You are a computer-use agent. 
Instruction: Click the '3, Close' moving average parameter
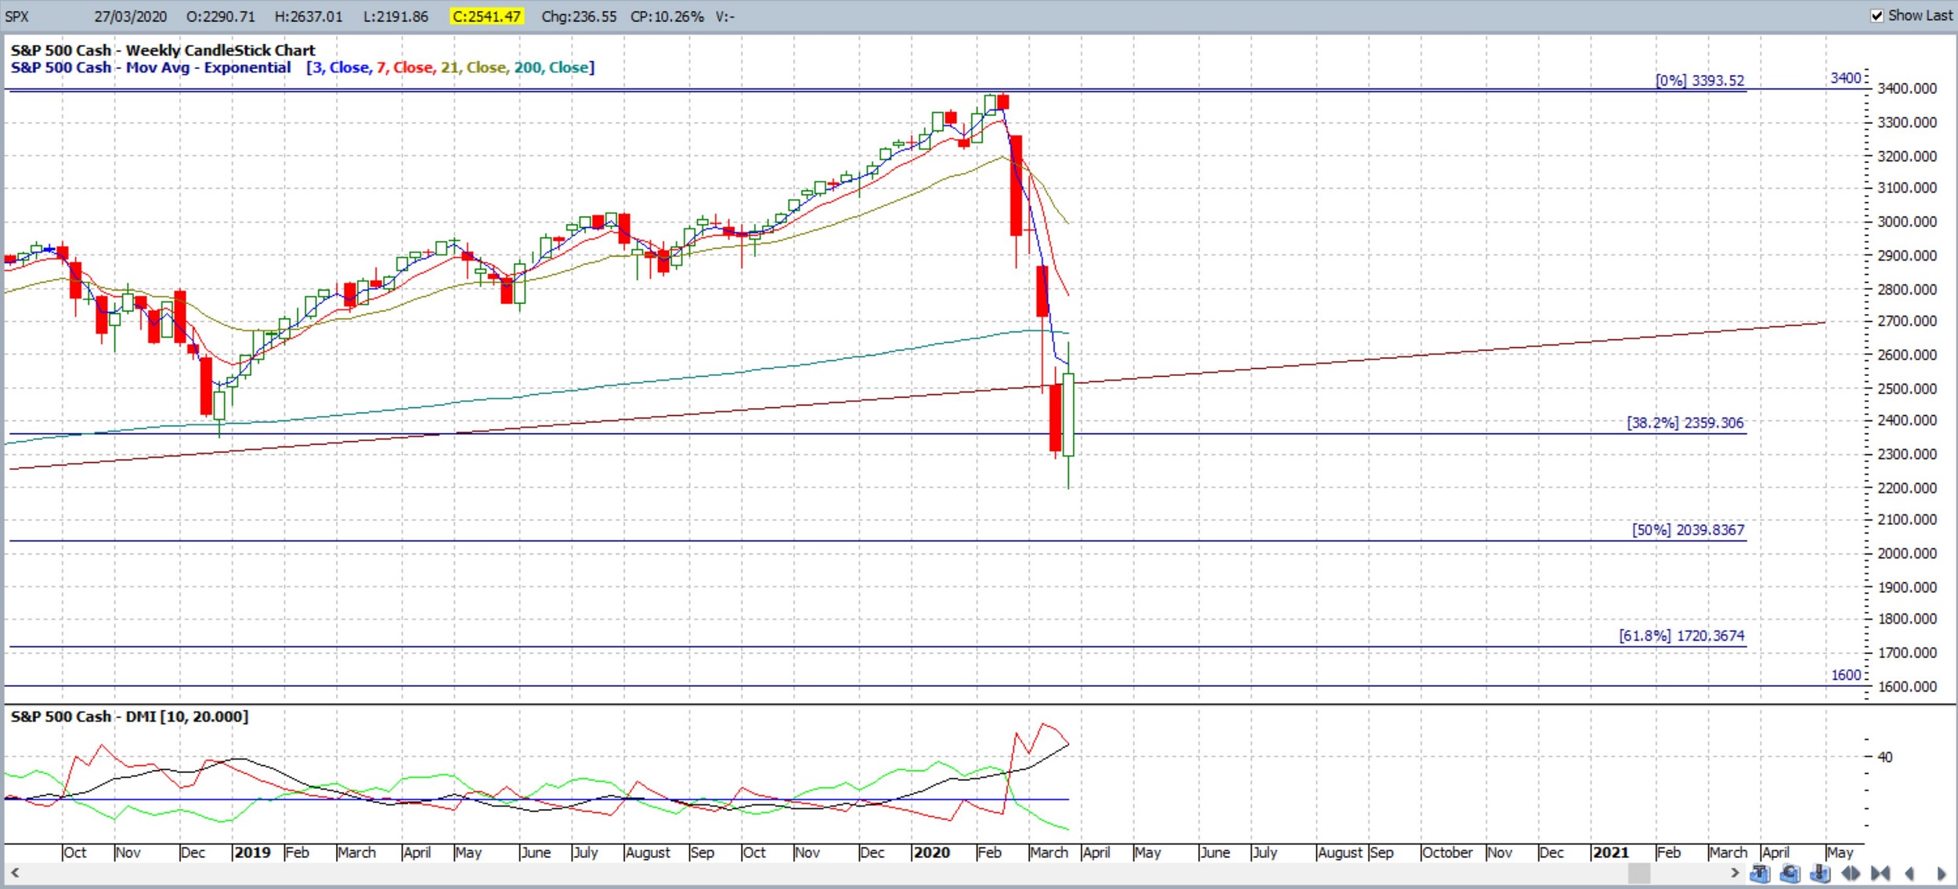click(x=340, y=67)
